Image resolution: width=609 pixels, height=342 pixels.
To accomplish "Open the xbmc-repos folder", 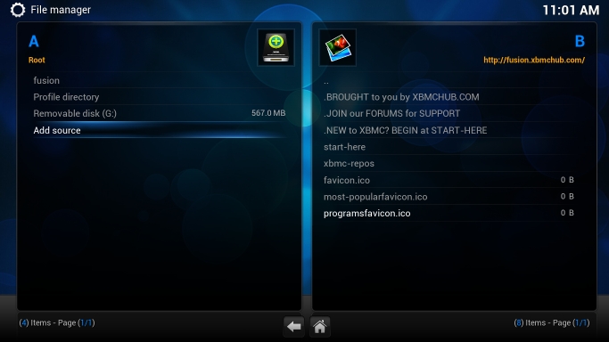I will click(449, 163).
